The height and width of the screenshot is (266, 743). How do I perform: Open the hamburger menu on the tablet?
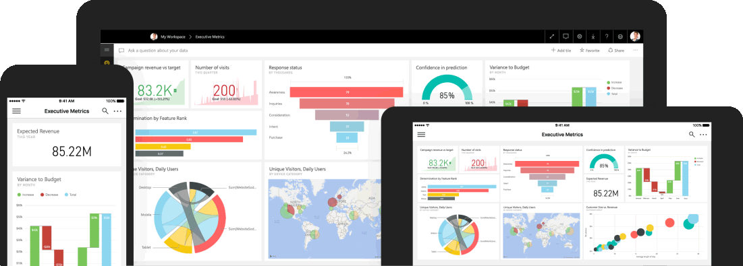click(x=421, y=135)
